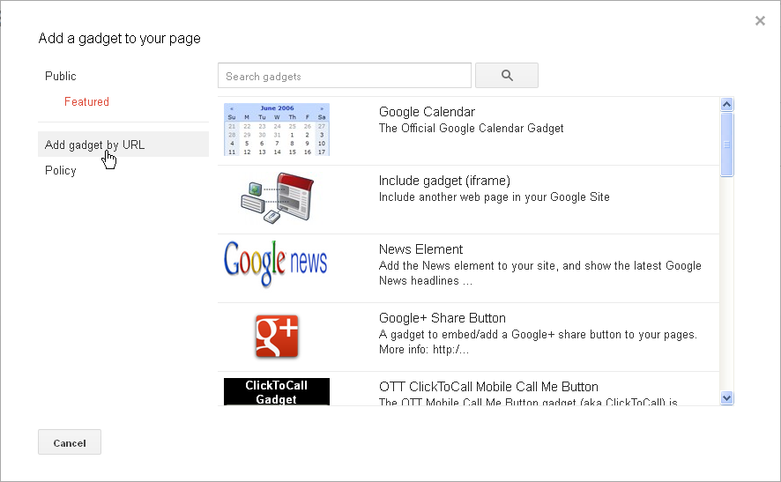Close the Add a gadget dialog

click(x=760, y=21)
